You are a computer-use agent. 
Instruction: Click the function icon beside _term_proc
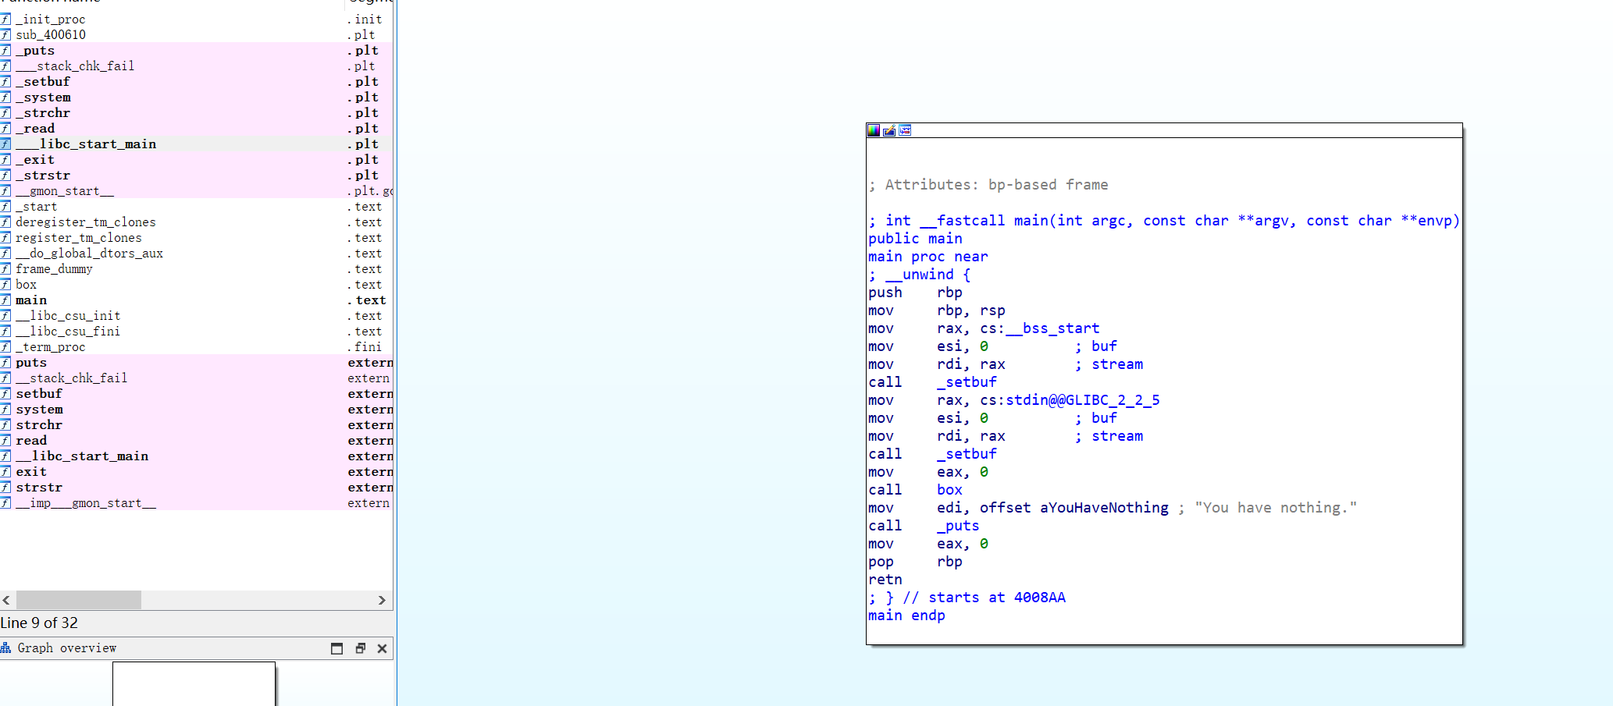(5, 347)
